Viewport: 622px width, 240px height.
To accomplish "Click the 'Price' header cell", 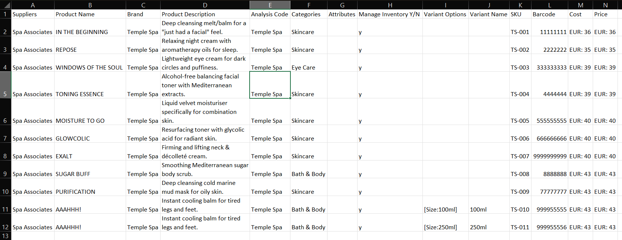I will 605,14.
